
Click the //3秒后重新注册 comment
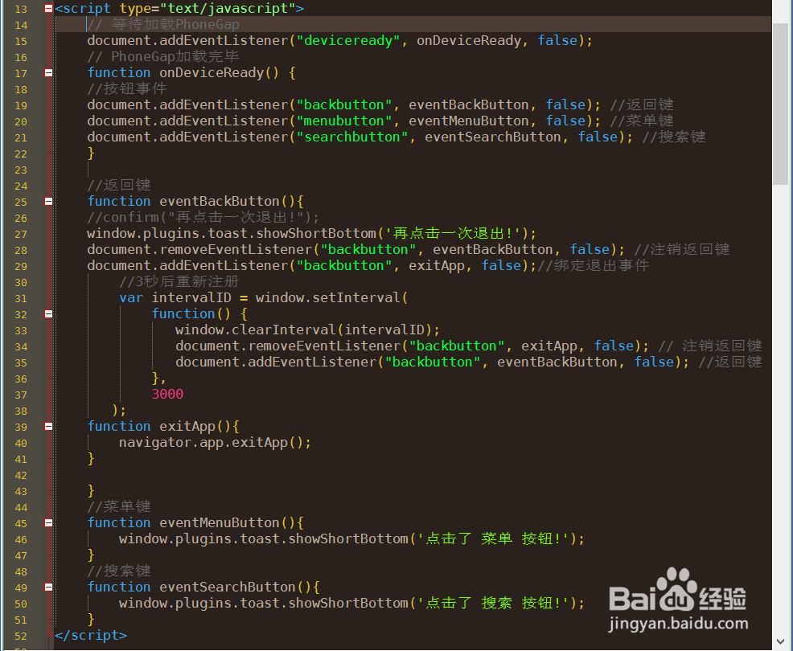click(x=179, y=281)
